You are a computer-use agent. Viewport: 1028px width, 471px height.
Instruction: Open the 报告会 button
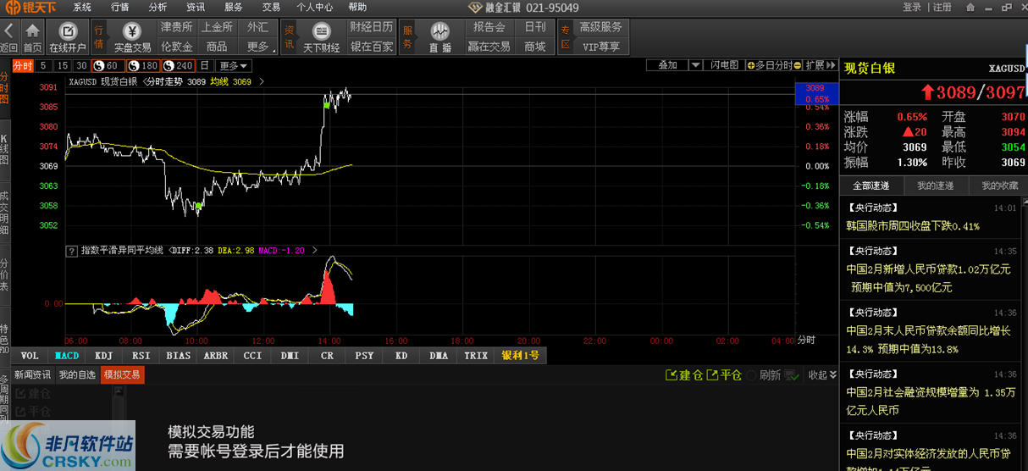pyautogui.click(x=489, y=27)
